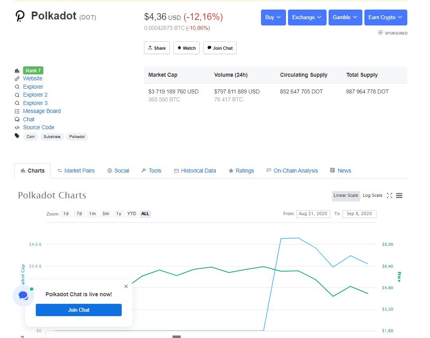
Task: Open the Source Code link
Action: point(39,127)
